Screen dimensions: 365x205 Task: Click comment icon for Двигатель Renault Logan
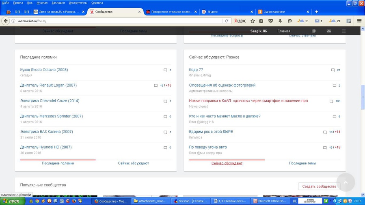(x=156, y=85)
